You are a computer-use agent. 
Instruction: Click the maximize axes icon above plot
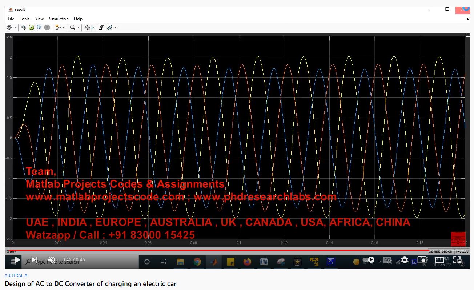coord(468,35)
